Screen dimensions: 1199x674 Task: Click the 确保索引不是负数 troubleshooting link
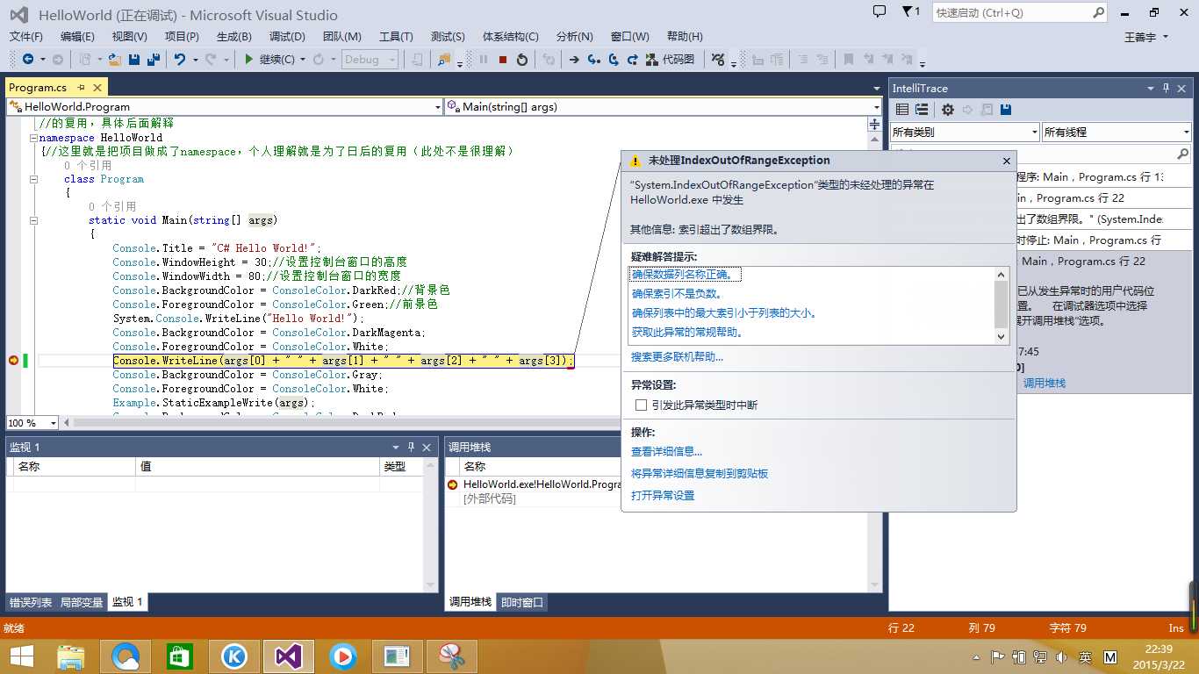coord(676,294)
